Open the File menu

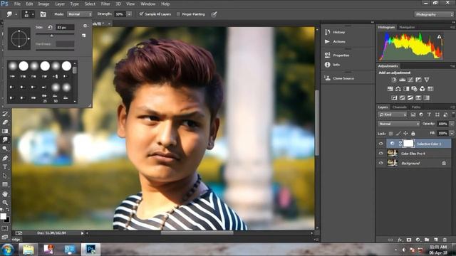click(x=17, y=4)
